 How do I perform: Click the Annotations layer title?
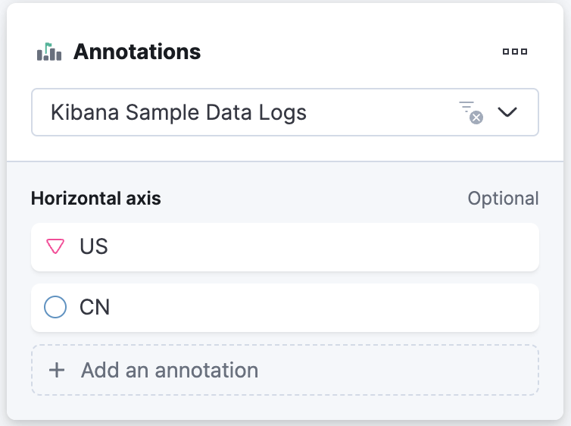(x=137, y=52)
